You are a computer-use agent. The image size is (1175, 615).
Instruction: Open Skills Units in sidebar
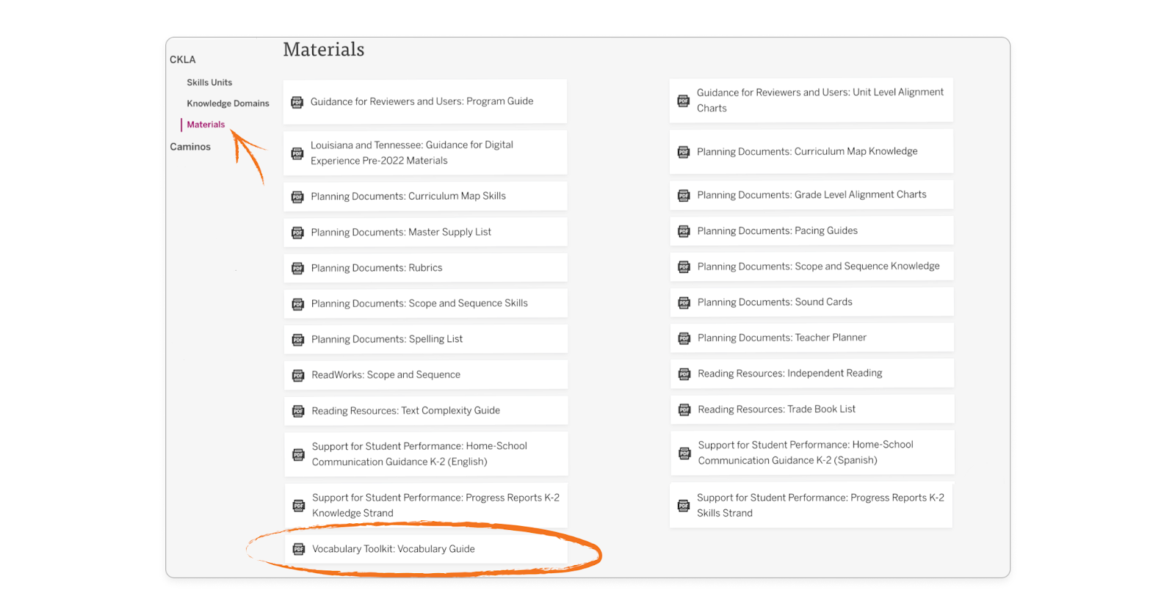(x=209, y=83)
